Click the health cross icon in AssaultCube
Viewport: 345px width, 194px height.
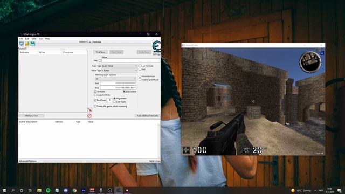186,150
